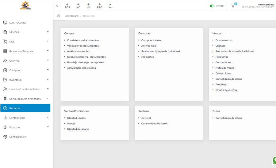
Task: Click the Administrador user profile
Action: [x=258, y=5]
